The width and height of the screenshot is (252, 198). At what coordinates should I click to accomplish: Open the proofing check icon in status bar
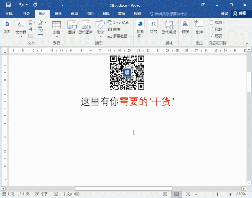56,194
